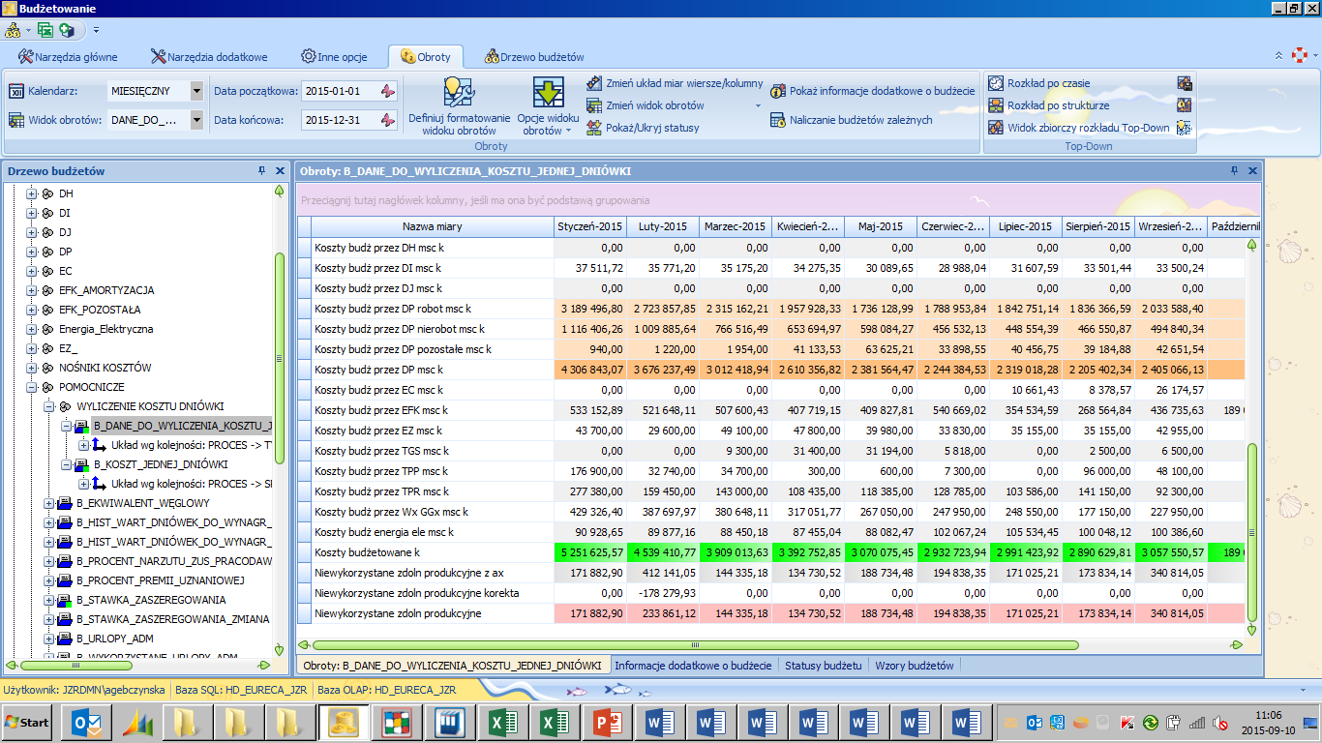
Task: Click Widok zbiorczy rozkładu Top-Down
Action: pyautogui.click(x=1079, y=128)
